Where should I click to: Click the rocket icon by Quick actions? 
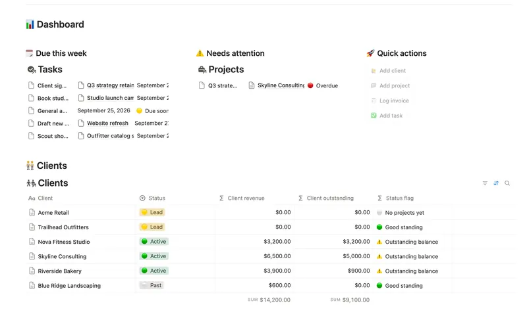[x=370, y=53]
